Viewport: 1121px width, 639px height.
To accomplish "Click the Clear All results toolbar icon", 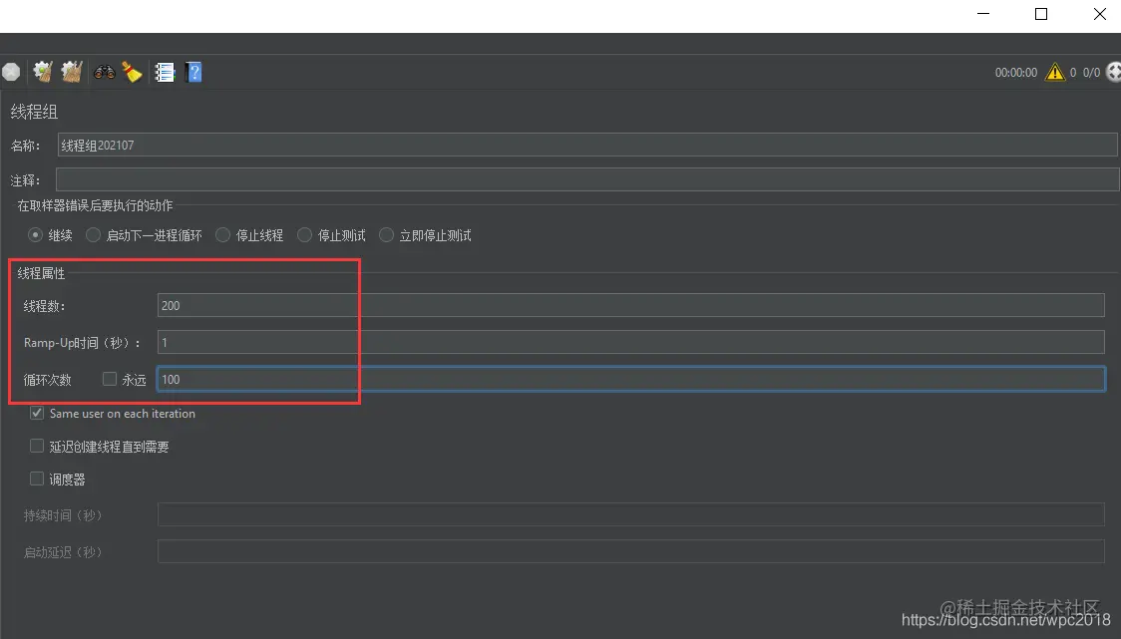I will click(x=72, y=72).
